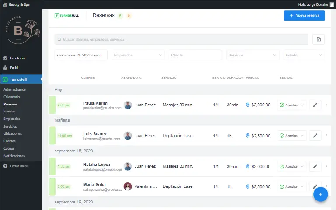This screenshot has width=336, height=210.
Task: Open the Servicios filter dropdown
Action: tap(252, 55)
